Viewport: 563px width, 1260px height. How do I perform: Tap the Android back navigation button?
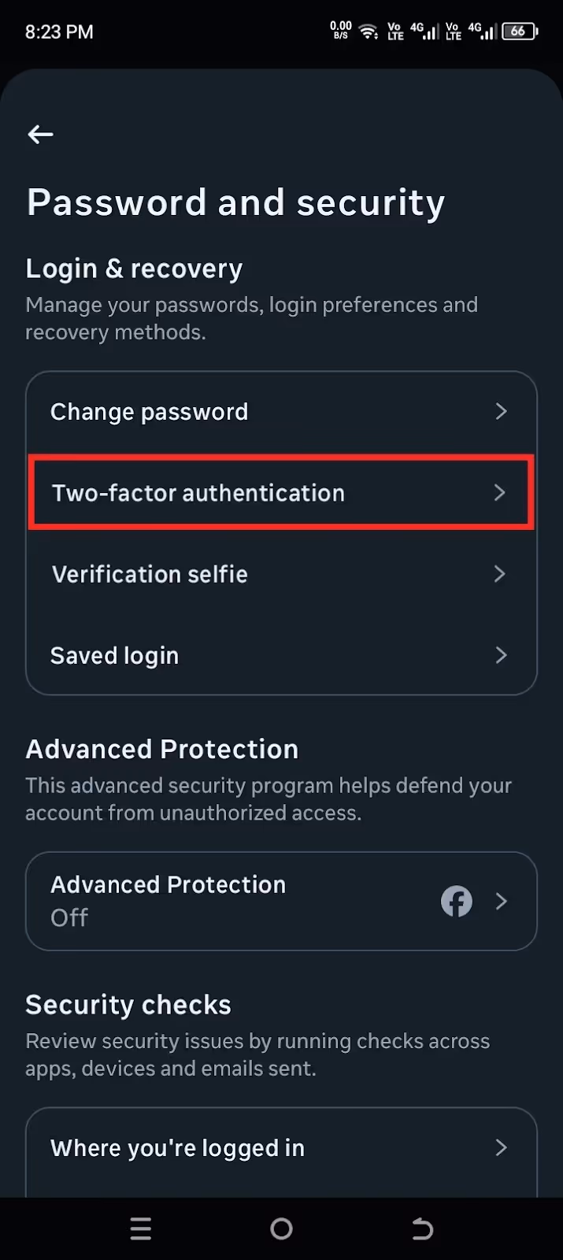[422, 1228]
